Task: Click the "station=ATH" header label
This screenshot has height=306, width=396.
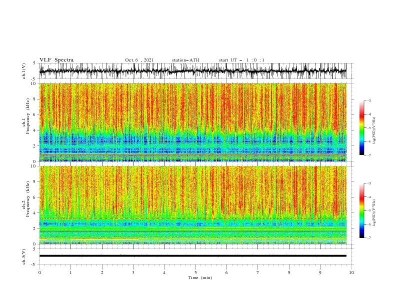Action: [x=185, y=60]
